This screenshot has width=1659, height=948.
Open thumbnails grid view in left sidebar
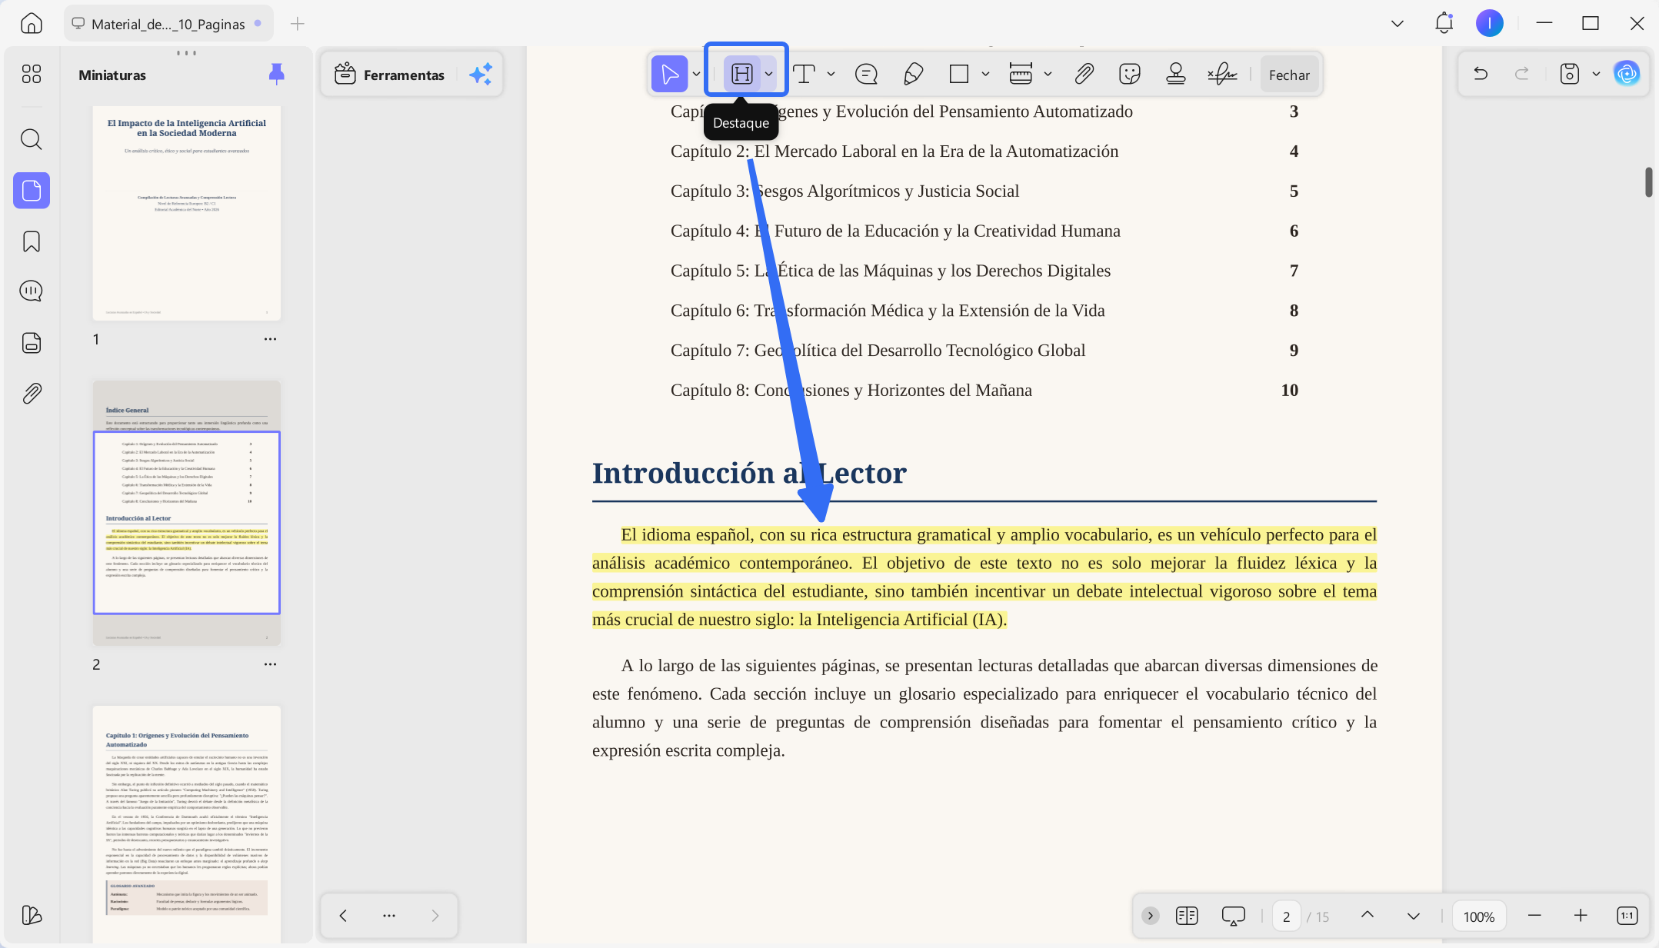point(32,74)
